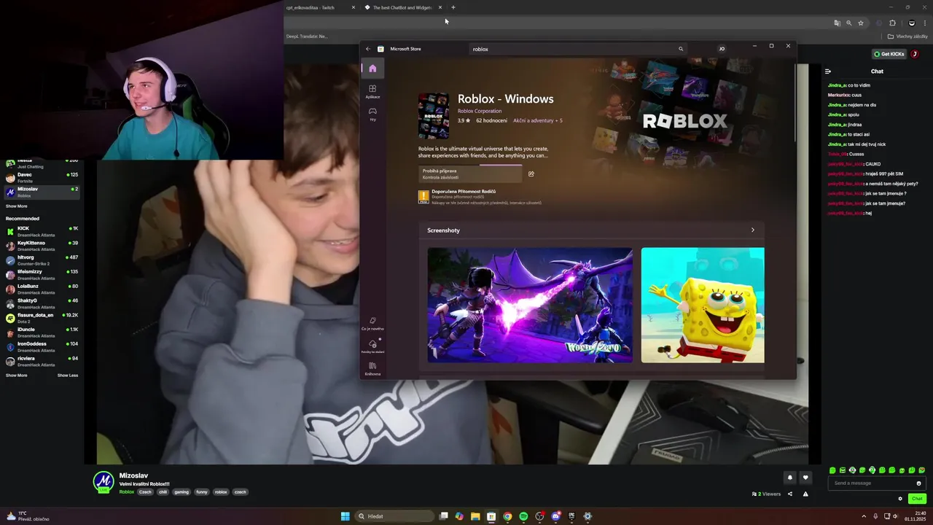Send message with the green Chat button

(917, 499)
